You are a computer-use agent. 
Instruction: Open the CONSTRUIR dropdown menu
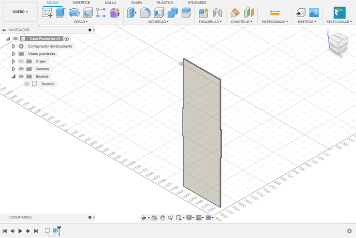[x=242, y=22]
